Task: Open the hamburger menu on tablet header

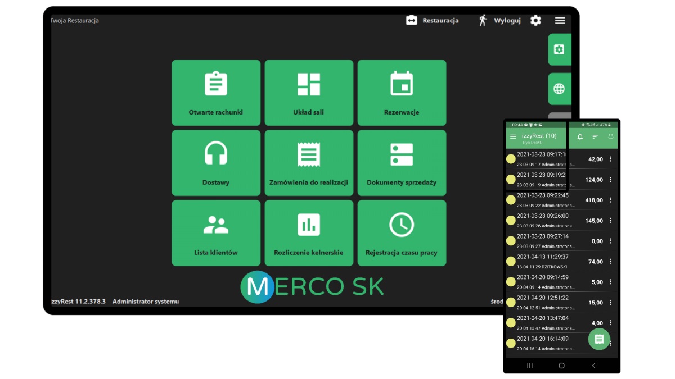Action: 560,21
